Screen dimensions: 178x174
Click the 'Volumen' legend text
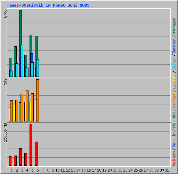point(174,159)
